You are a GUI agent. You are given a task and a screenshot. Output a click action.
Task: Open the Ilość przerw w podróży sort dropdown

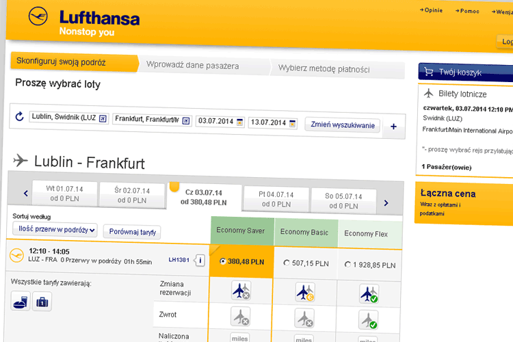[55, 229]
